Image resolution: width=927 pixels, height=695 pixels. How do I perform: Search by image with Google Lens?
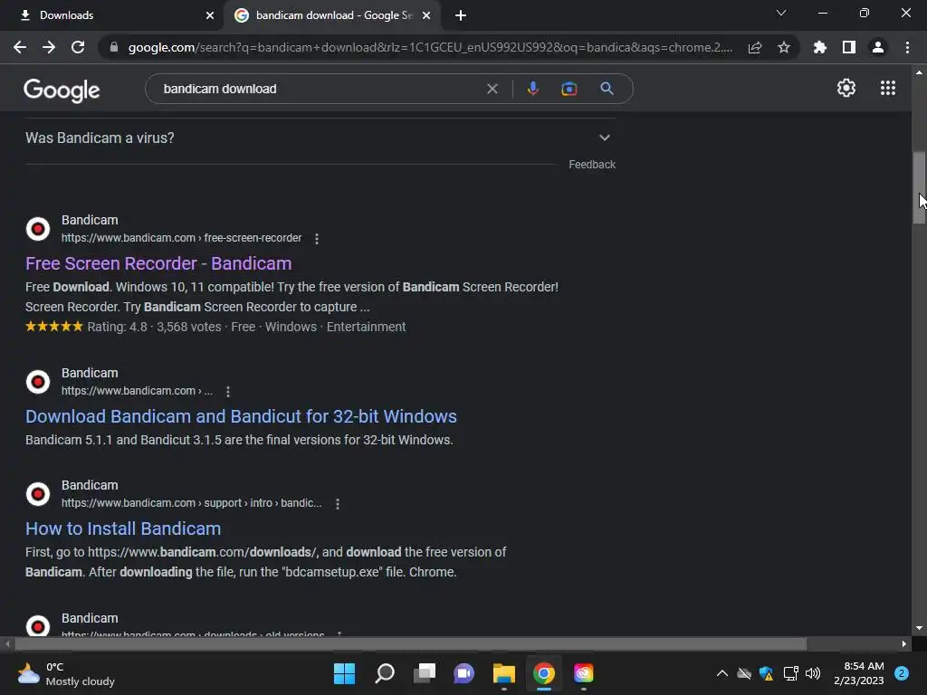click(x=569, y=89)
